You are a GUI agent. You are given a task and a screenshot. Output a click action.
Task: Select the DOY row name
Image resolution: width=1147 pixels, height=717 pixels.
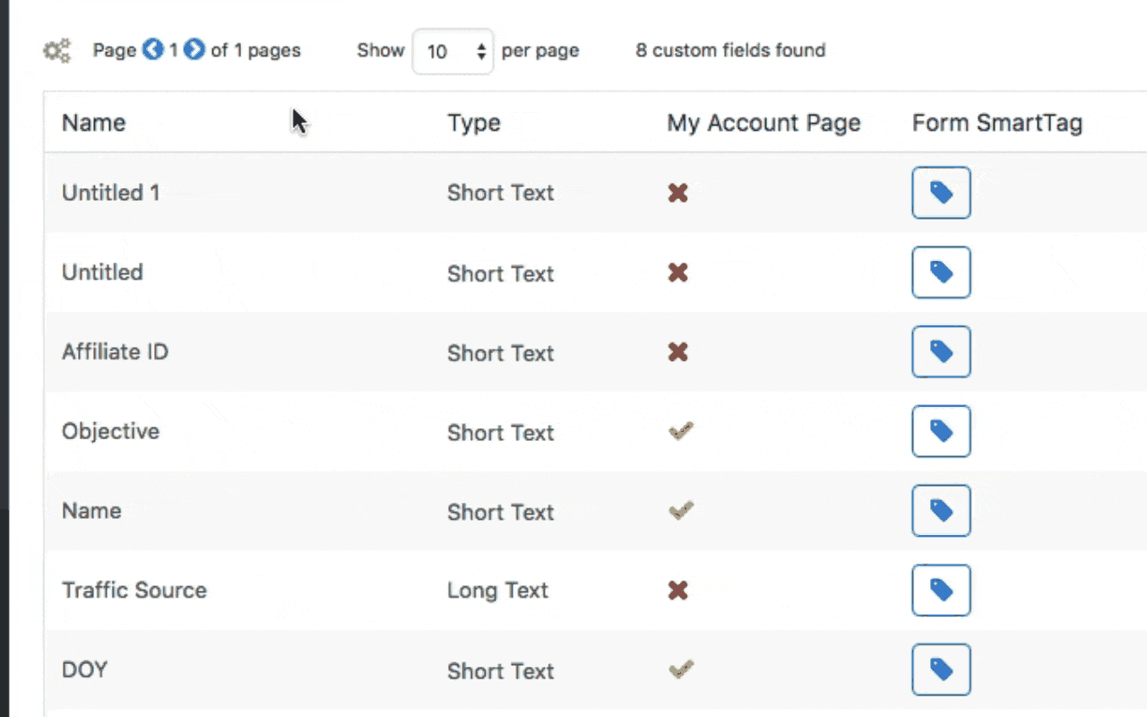[84, 669]
